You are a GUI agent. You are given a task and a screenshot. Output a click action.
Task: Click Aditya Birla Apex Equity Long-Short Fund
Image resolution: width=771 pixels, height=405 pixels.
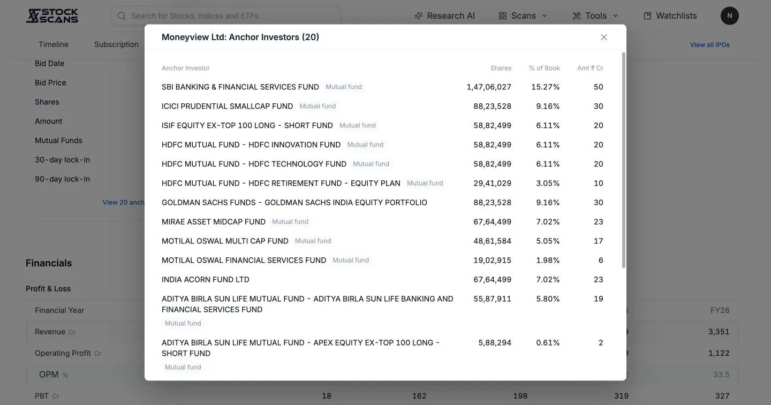[300, 348]
